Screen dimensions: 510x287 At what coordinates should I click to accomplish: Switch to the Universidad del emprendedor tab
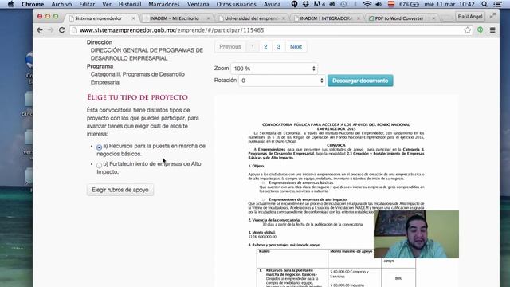coord(250,18)
